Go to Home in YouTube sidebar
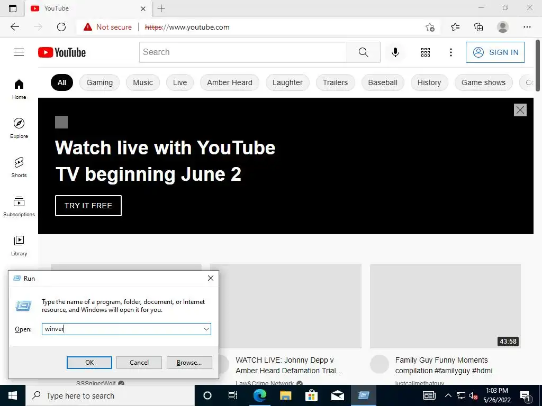 (19, 89)
